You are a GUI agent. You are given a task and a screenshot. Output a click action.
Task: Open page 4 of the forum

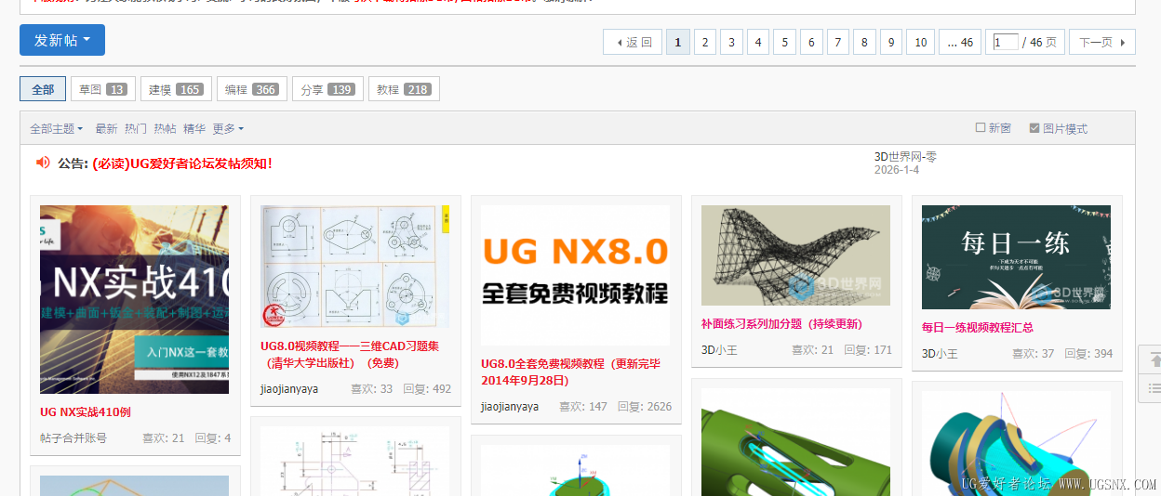point(758,42)
